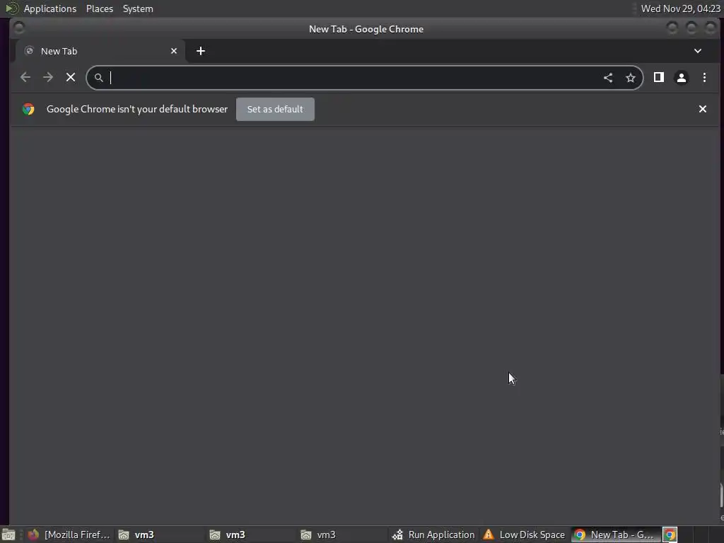Click the search magnifier in address bar
The width and height of the screenshot is (724, 543).
99,78
